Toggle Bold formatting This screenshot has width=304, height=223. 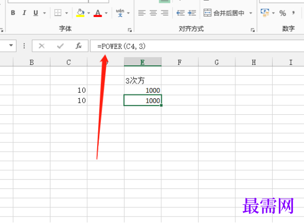13,13
